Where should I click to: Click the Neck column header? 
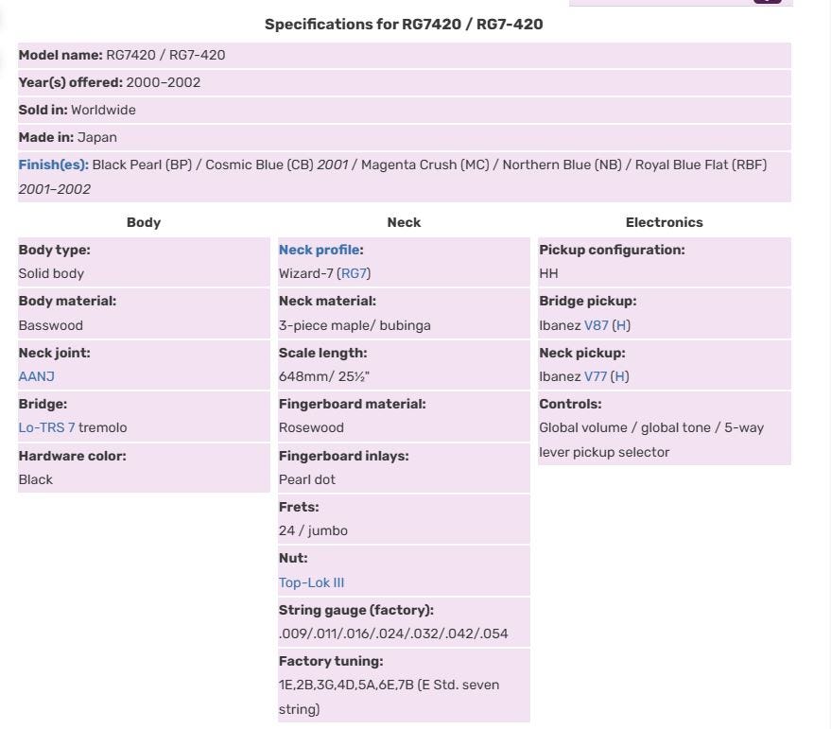click(x=404, y=222)
